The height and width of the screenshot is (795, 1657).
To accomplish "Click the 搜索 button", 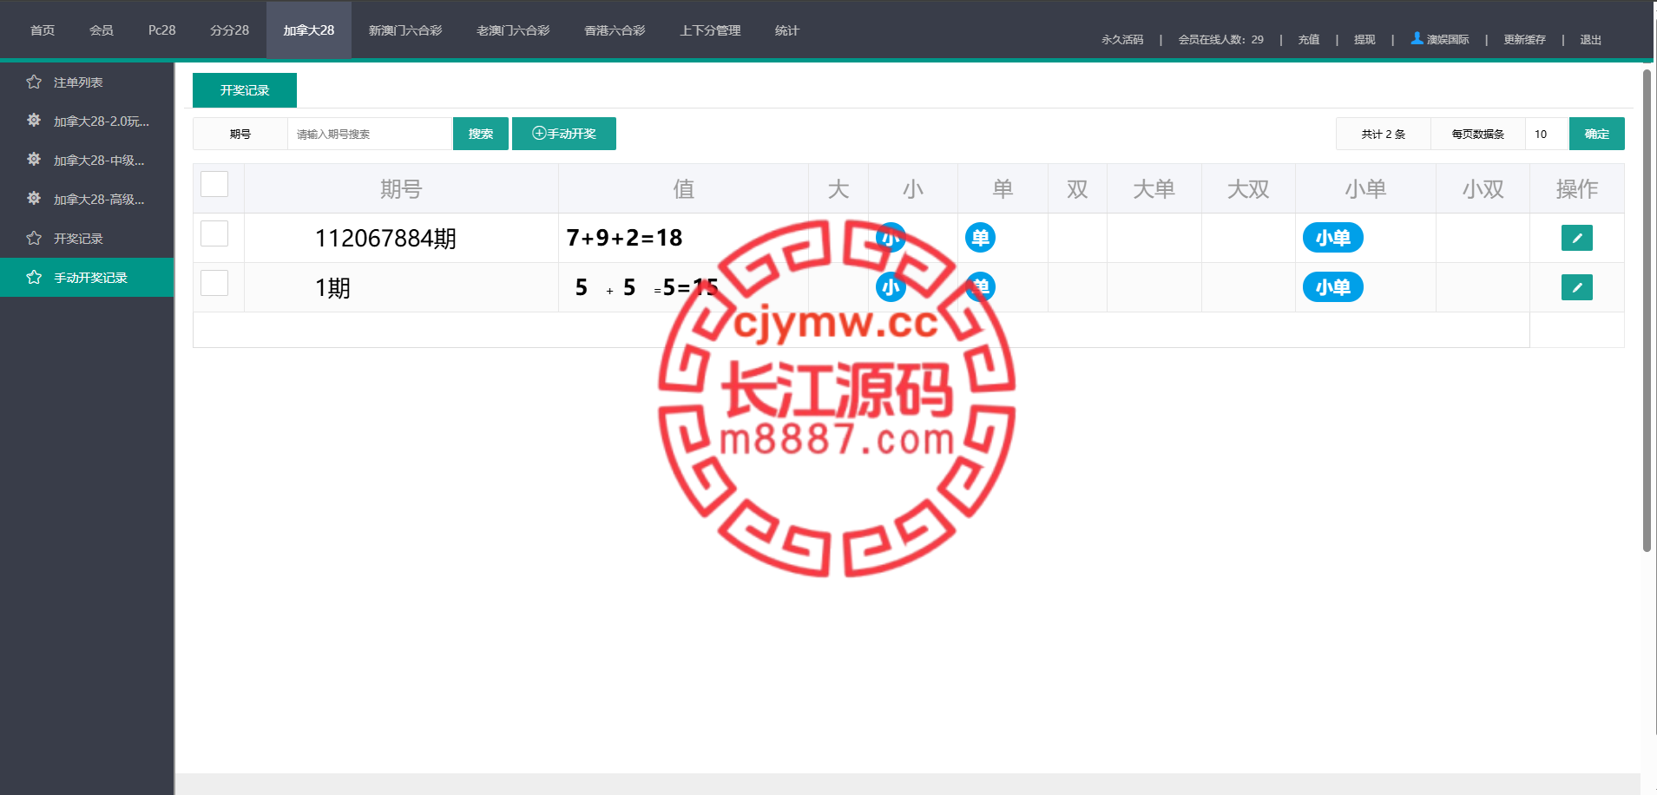I will point(481,134).
